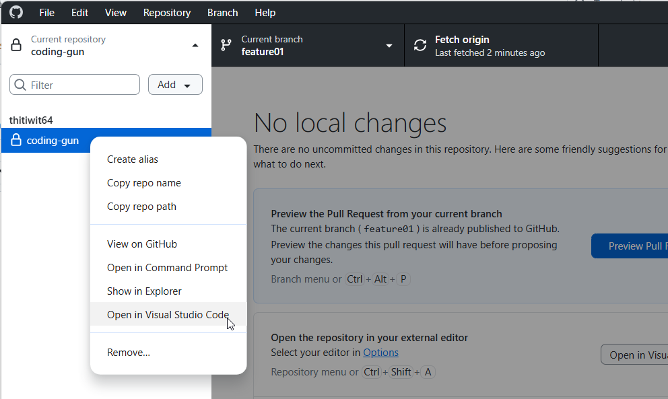Viewport: 668px width, 399px height.
Task: Open the Branch menu
Action: 223,13
